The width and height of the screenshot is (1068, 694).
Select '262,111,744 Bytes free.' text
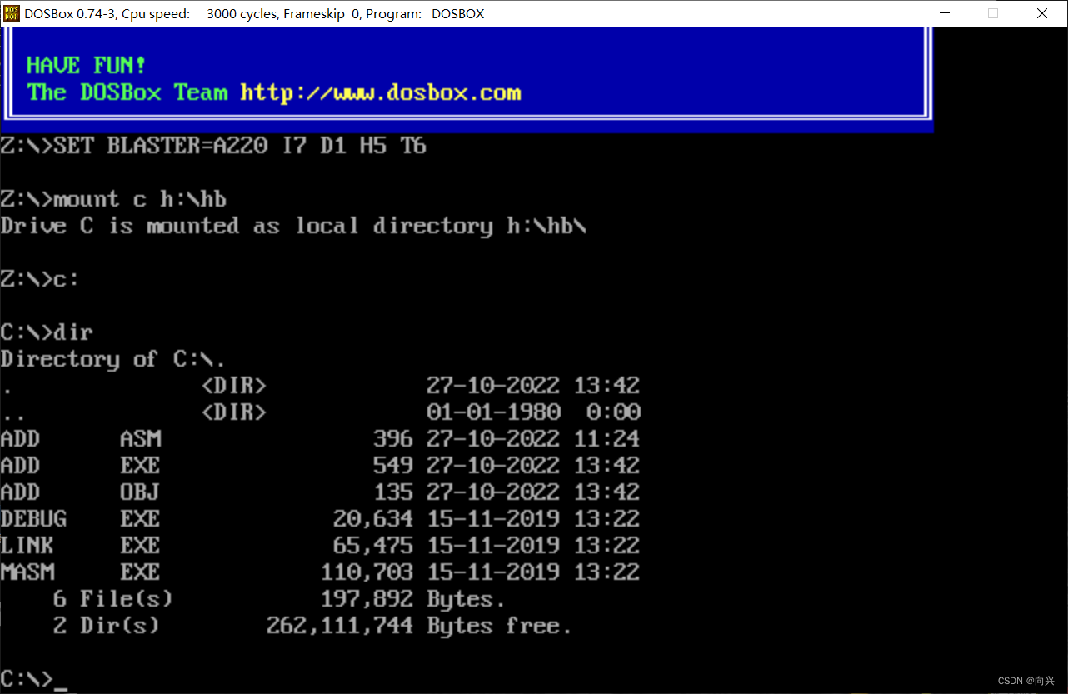coord(420,626)
